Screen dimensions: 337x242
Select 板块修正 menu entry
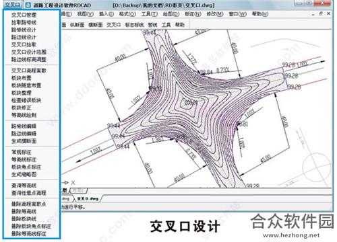click(22, 108)
